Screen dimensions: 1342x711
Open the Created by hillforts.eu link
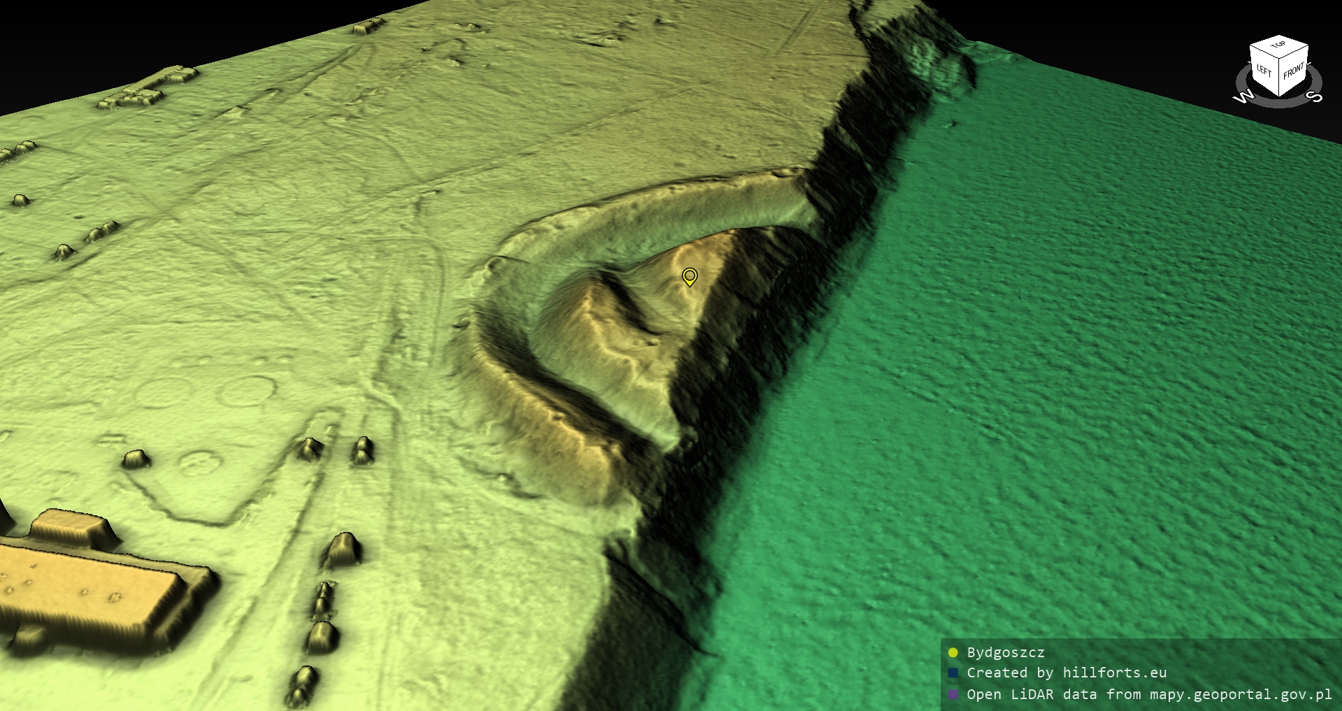1066,673
